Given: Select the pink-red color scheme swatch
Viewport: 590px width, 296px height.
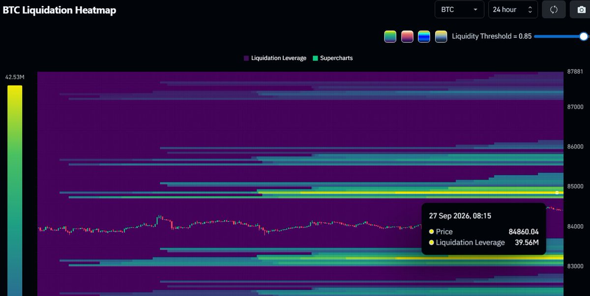Looking at the screenshot, I should point(407,36).
